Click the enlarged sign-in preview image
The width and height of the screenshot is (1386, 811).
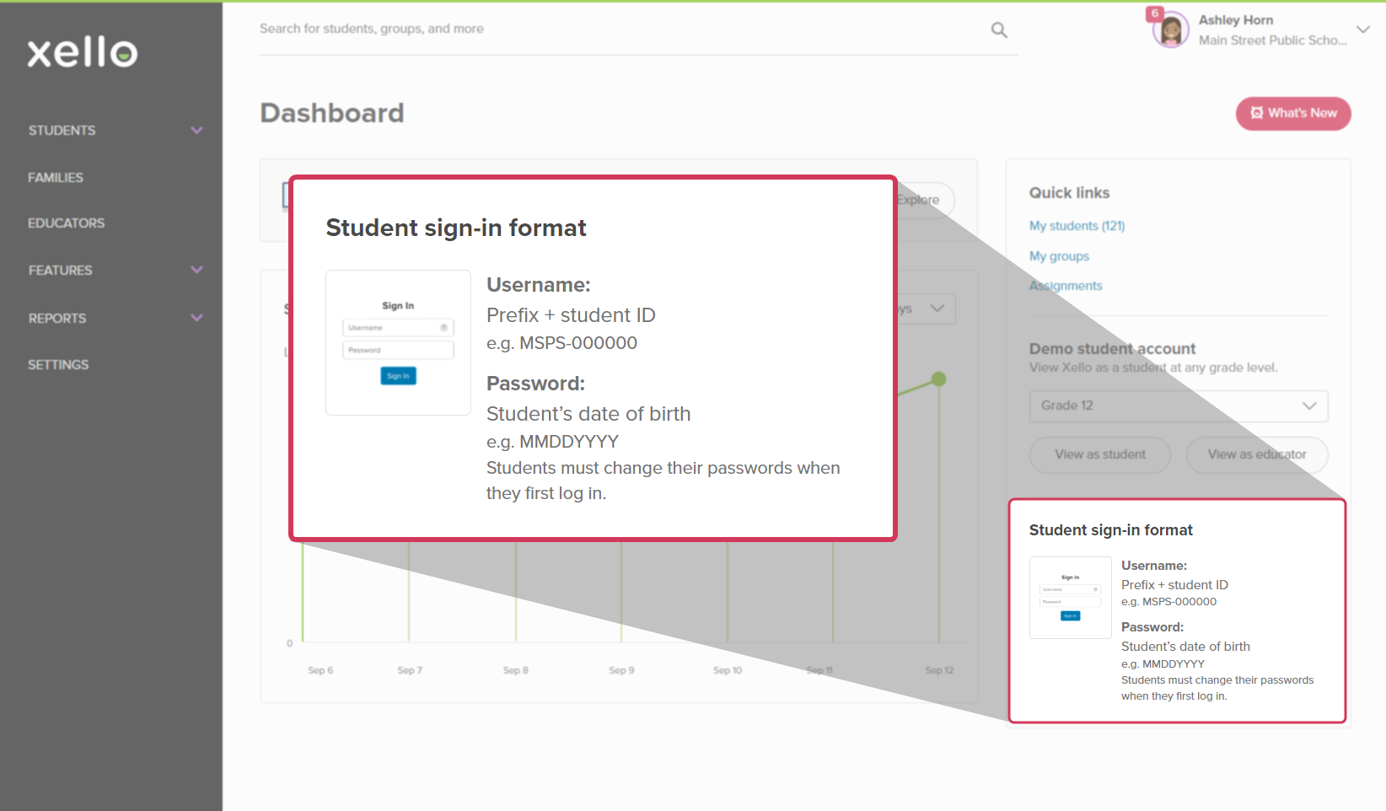click(x=398, y=342)
